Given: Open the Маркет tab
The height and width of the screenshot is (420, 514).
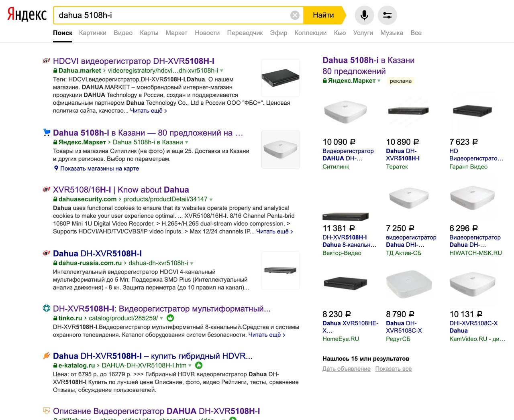Looking at the screenshot, I should 176,33.
